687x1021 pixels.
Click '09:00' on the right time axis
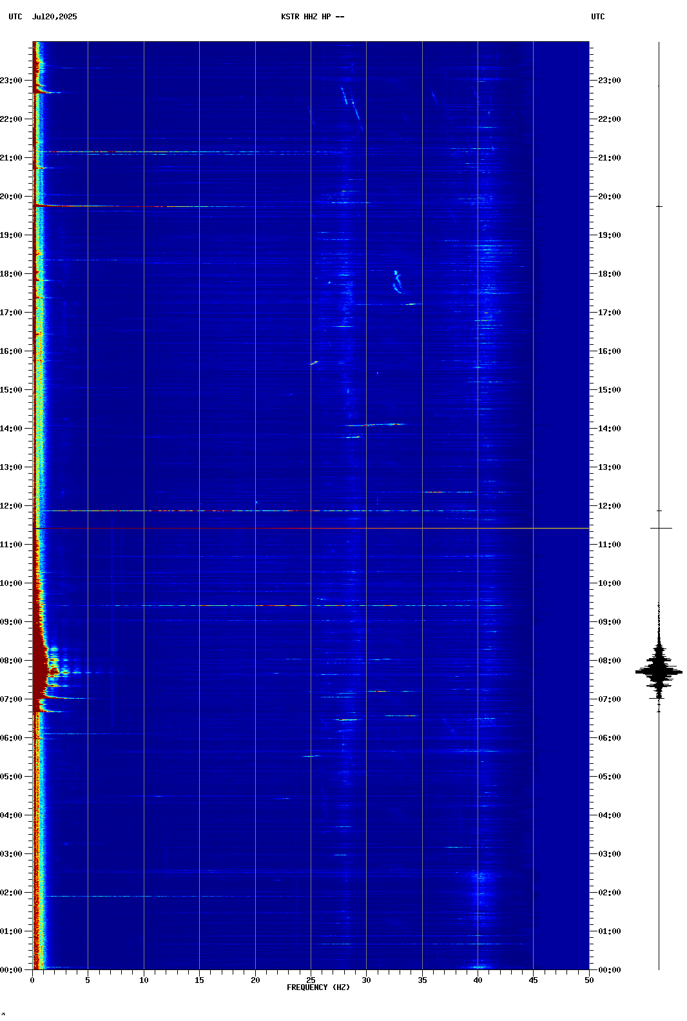[610, 622]
